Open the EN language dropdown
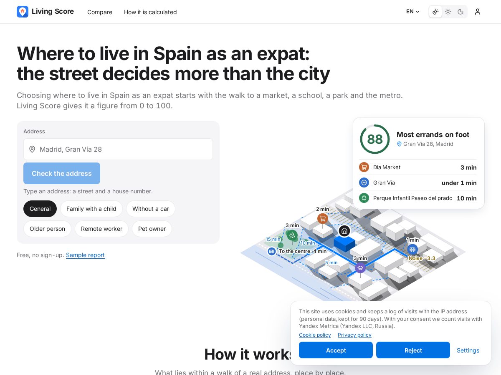Screen dimensions: 501x375 [413, 12]
